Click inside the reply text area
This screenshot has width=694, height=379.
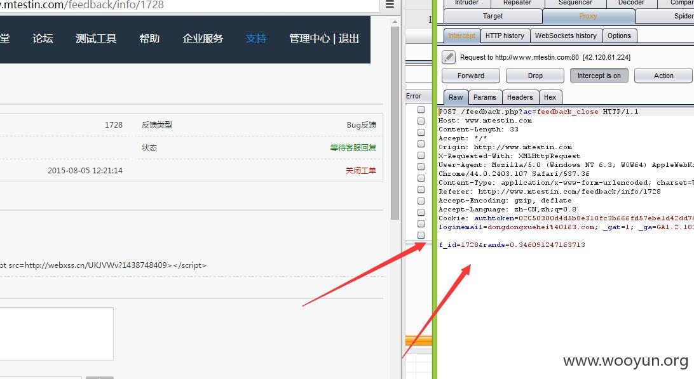[56, 334]
